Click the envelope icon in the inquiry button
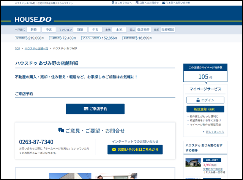243x180 pixels. click(114, 150)
